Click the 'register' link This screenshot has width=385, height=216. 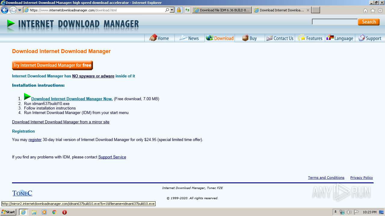click(x=35, y=140)
